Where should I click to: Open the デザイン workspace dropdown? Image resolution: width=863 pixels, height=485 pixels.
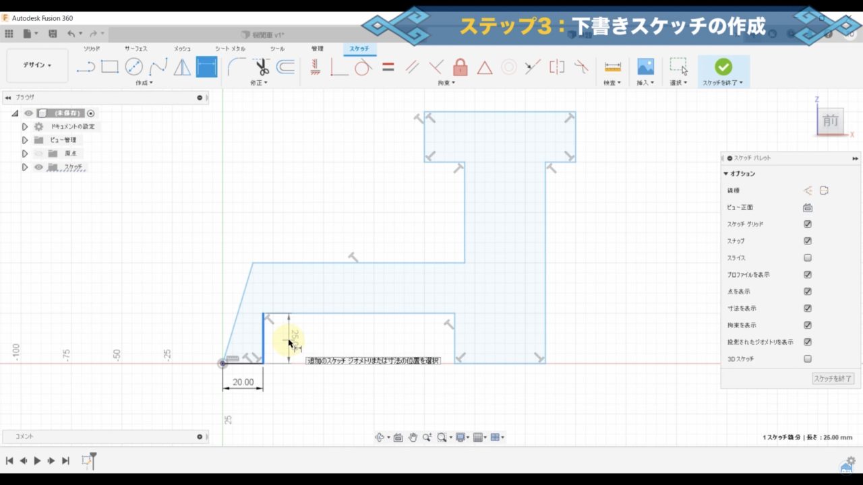click(x=37, y=65)
